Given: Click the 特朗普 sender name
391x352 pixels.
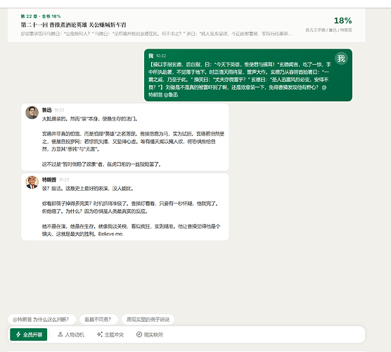Looking at the screenshot, I should click(x=49, y=180).
